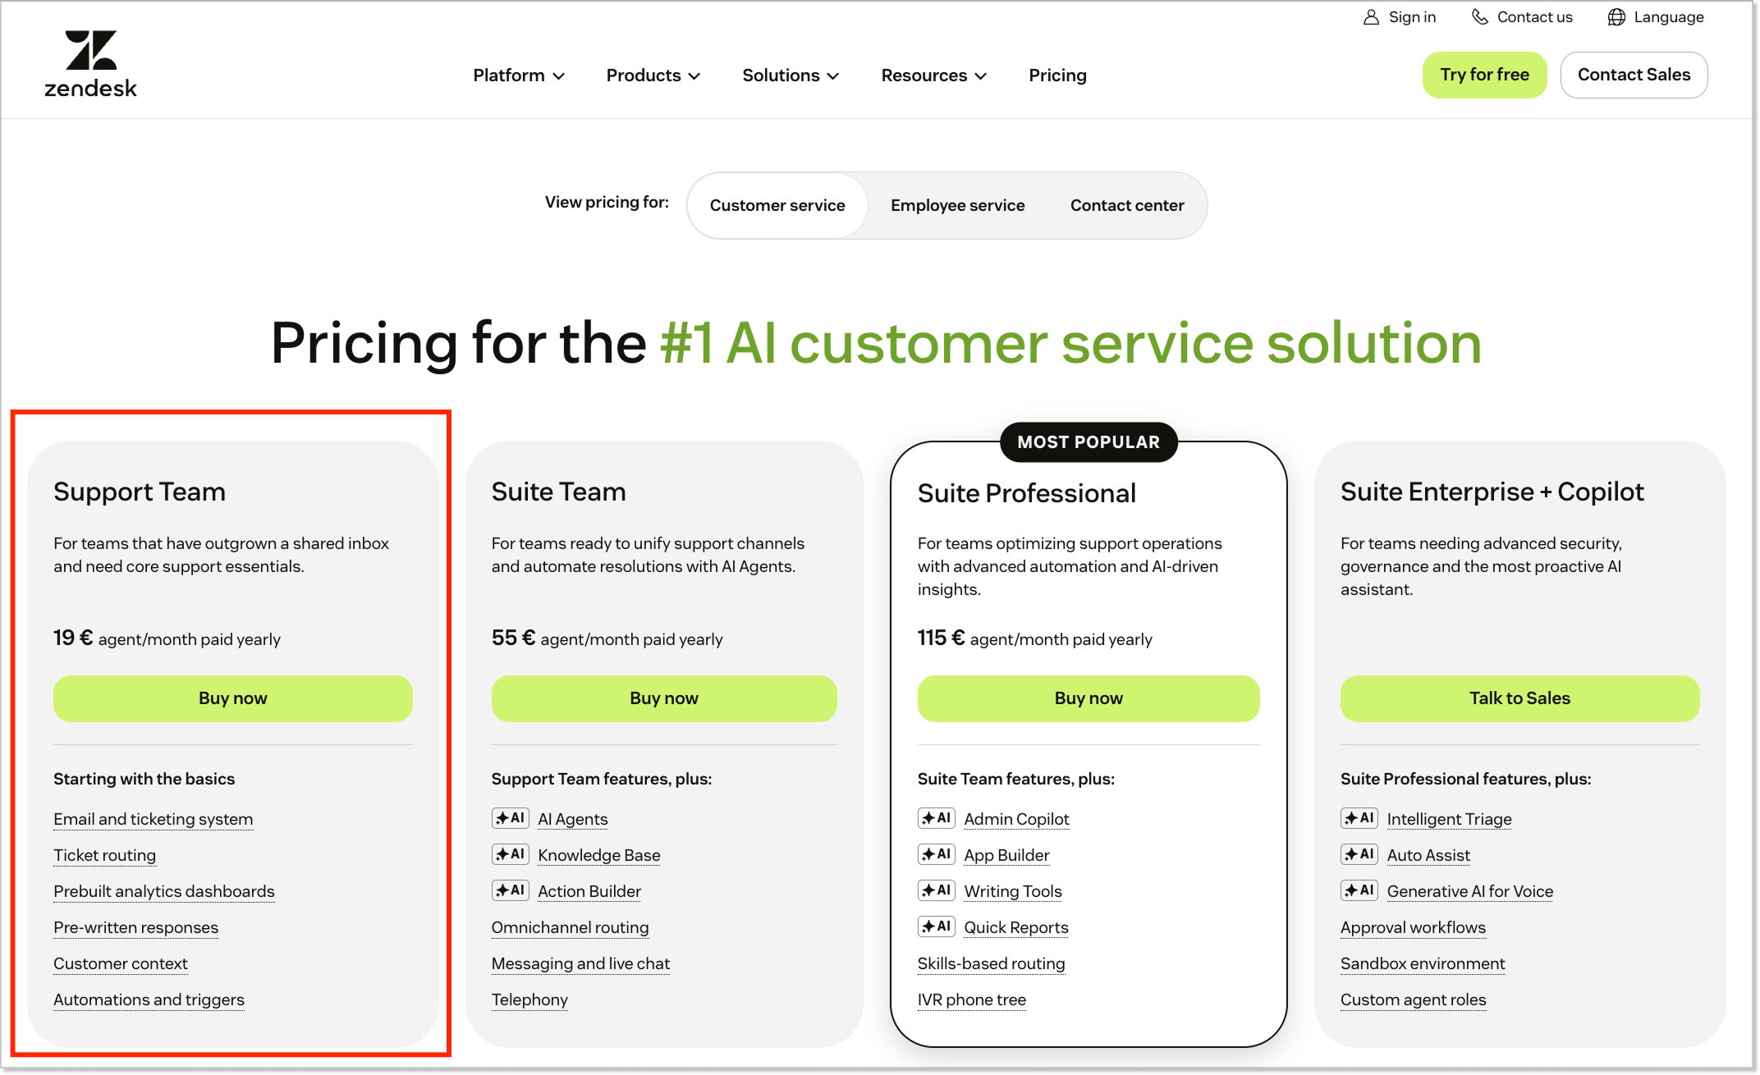Click the AI badge beside Action Builder
The height and width of the screenshot is (1075, 1760).
(511, 890)
